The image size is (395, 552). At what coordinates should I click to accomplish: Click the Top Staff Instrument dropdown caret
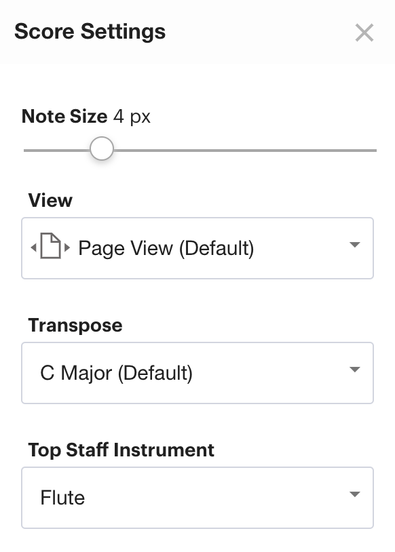pyautogui.click(x=354, y=494)
